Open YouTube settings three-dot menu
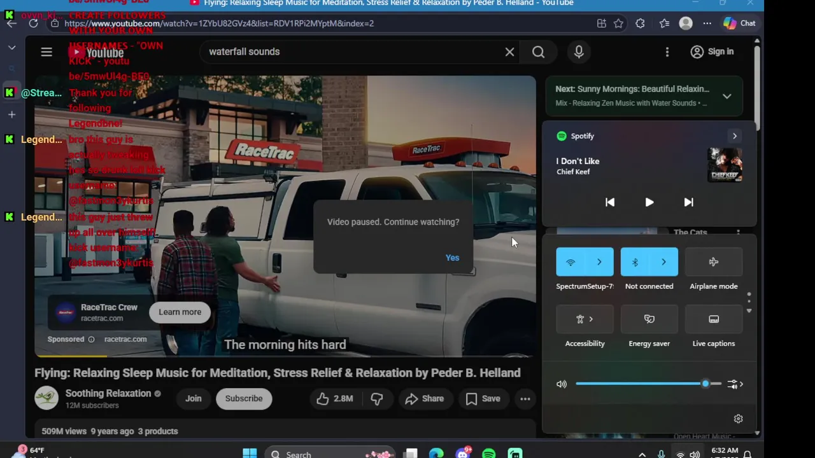 point(667,52)
